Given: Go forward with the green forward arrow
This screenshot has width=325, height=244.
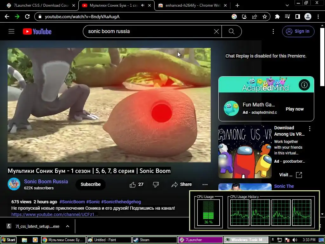Looking at the screenshot, I should pyautogui.click(x=17, y=17).
